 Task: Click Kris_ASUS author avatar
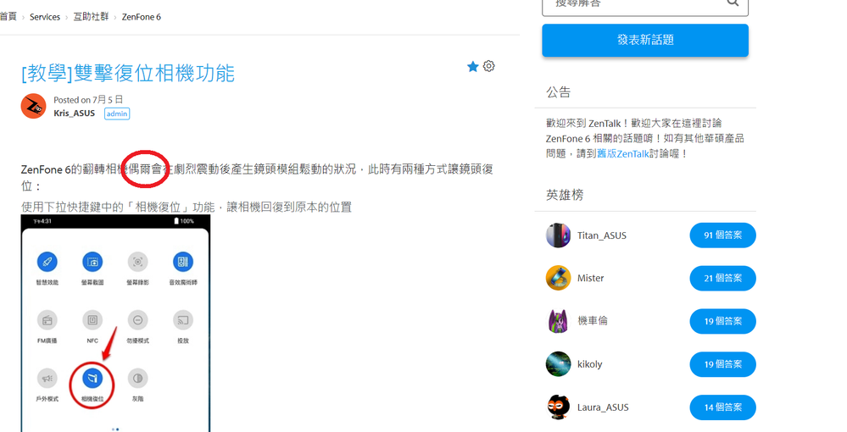pos(33,106)
